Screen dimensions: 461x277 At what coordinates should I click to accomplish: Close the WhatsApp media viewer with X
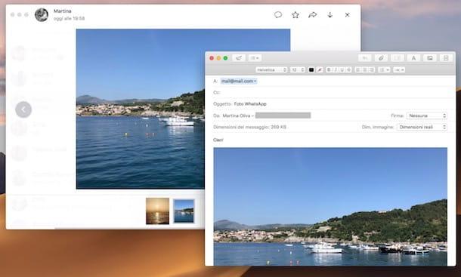click(x=347, y=14)
